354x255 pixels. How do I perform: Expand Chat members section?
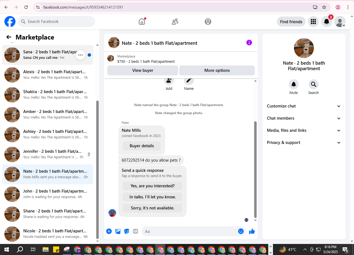[x=304, y=118]
